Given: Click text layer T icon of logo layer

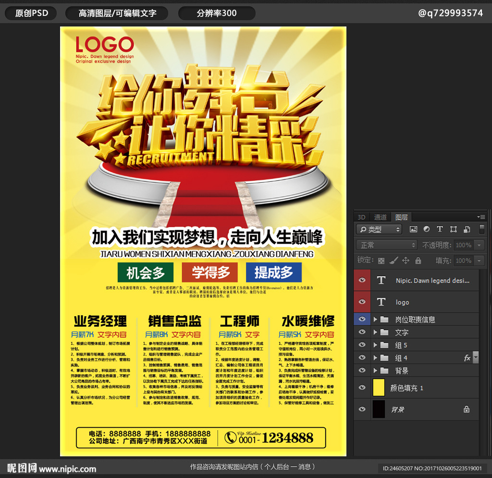Looking at the screenshot, I should pos(381,302).
